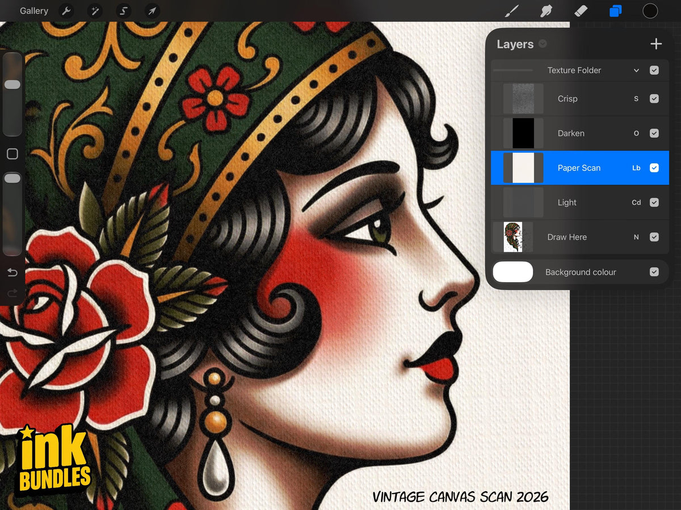Select the Eraser tool
Screen dimensions: 681x510
point(581,11)
